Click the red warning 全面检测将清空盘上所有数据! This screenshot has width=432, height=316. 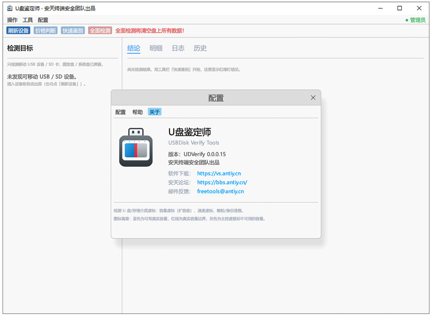pyautogui.click(x=150, y=31)
